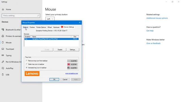Select the Printers & scanners icon

(3, 36)
